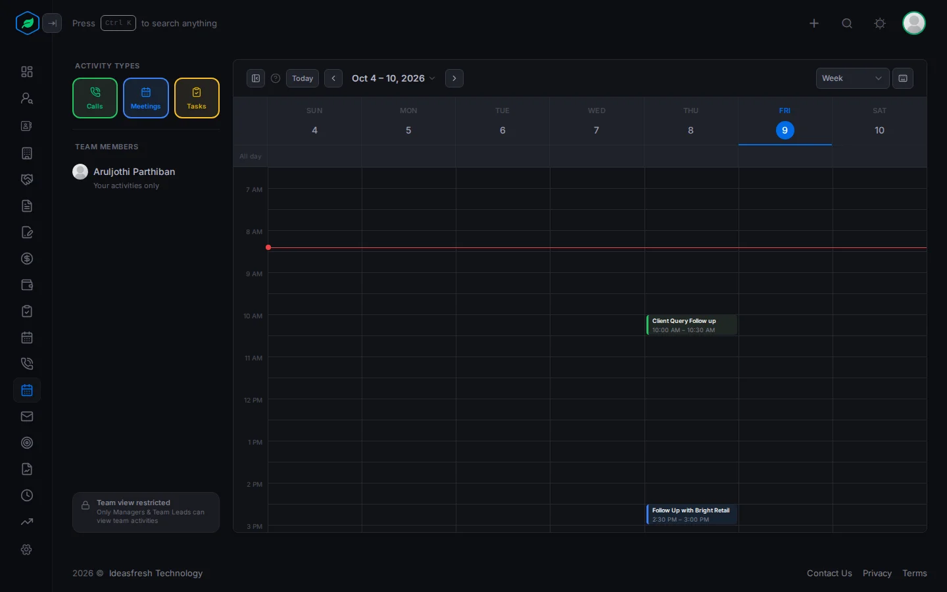
Task: Click the help question mark icon
Action: pos(276,78)
